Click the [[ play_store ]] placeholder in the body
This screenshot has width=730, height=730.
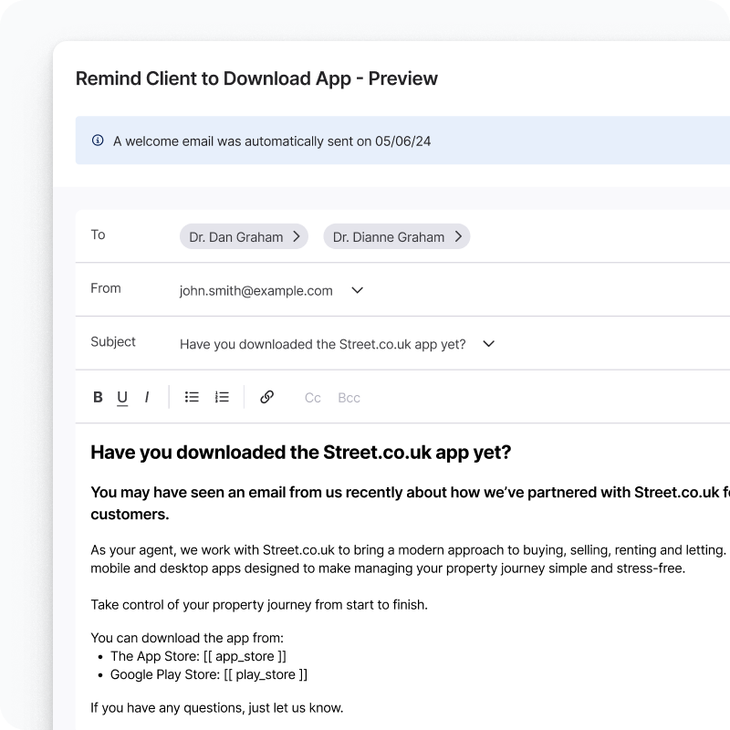[266, 674]
